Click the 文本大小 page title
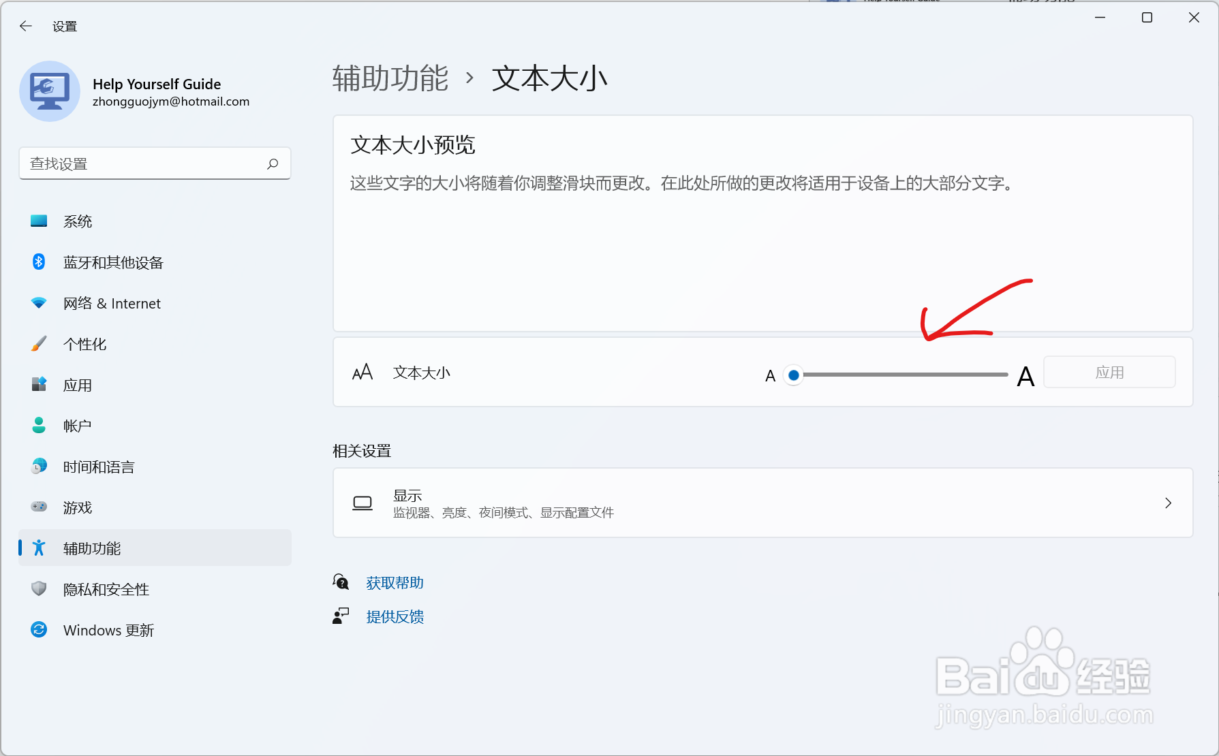 549,78
